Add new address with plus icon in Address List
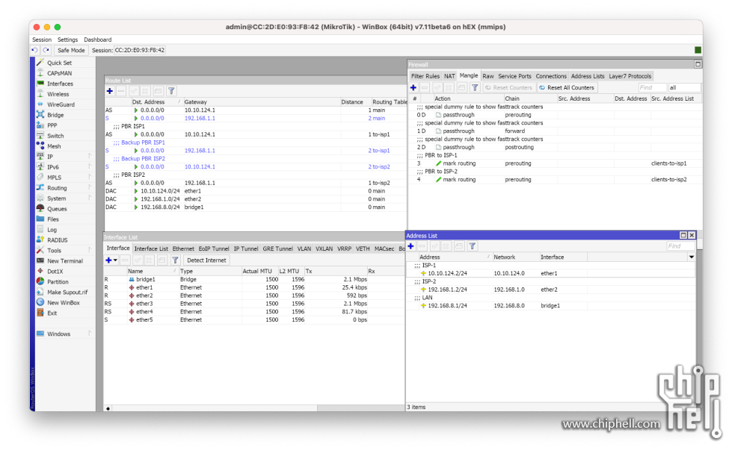 point(410,246)
